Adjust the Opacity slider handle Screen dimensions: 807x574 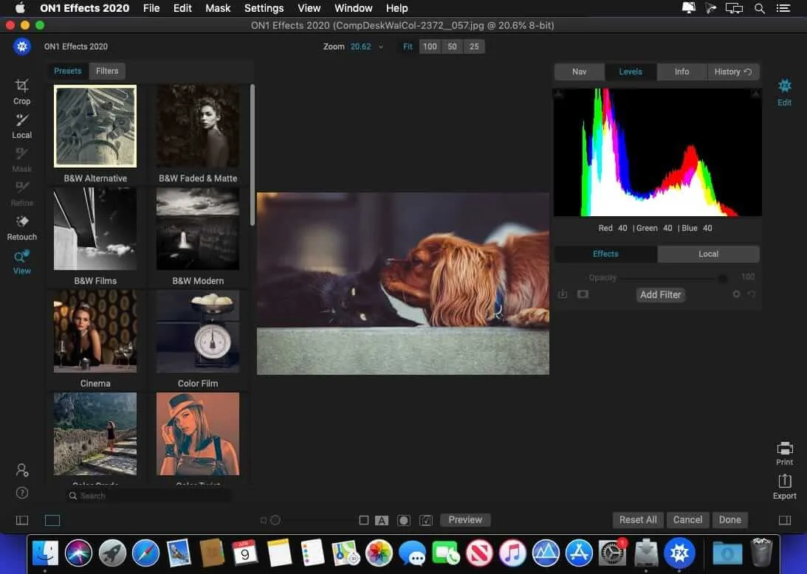(x=723, y=278)
